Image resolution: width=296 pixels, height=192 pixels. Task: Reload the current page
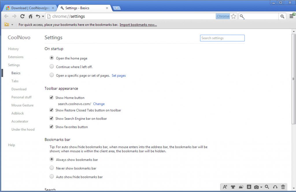[x=23, y=16]
